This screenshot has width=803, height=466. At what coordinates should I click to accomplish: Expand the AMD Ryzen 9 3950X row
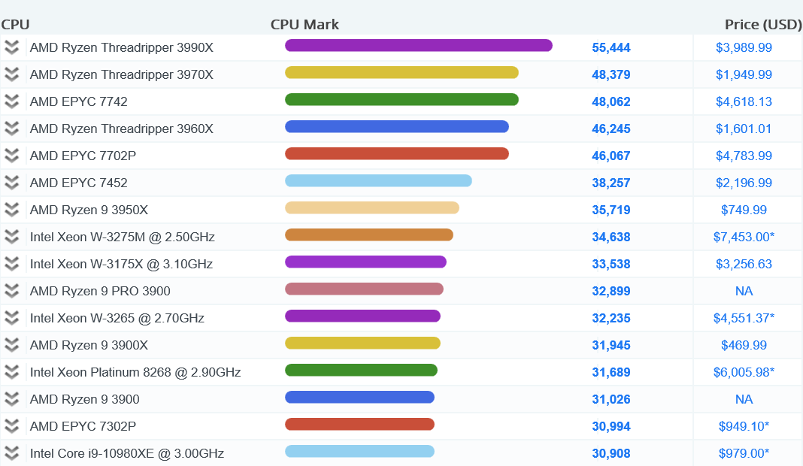[11, 210]
